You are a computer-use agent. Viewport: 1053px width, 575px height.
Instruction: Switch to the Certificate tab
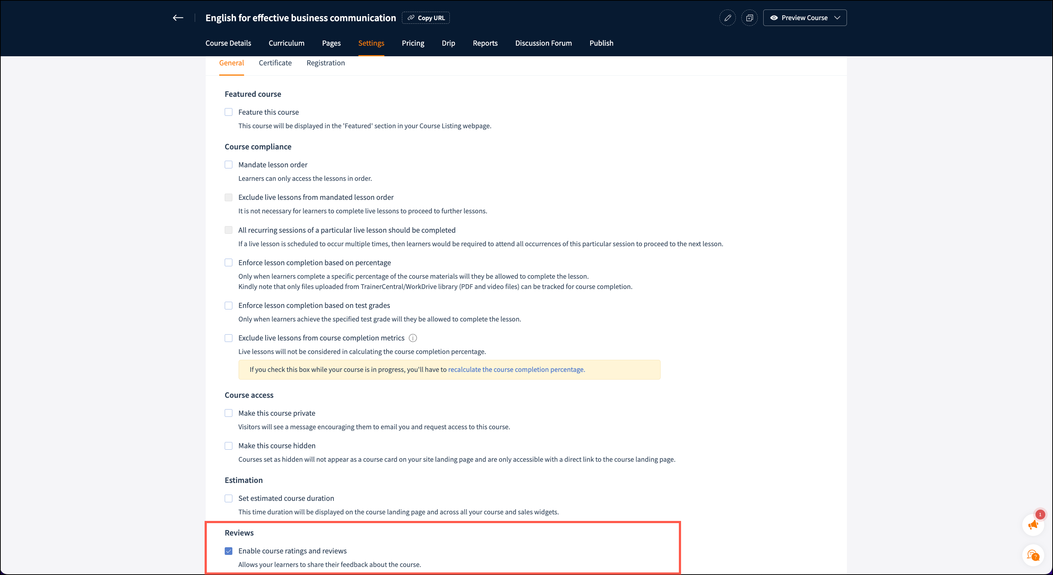pyautogui.click(x=275, y=63)
